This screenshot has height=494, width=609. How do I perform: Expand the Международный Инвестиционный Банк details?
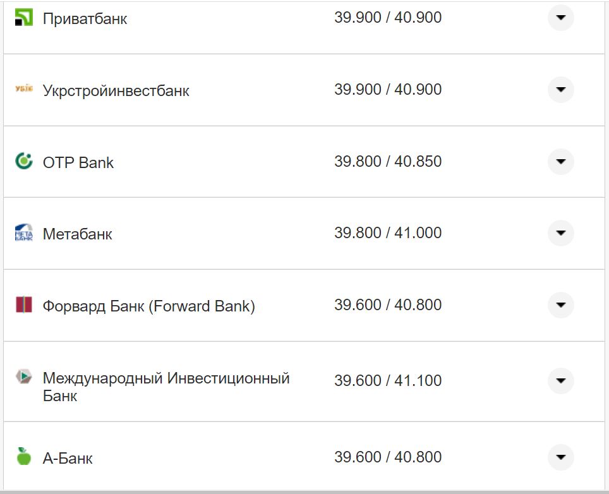click(x=560, y=380)
